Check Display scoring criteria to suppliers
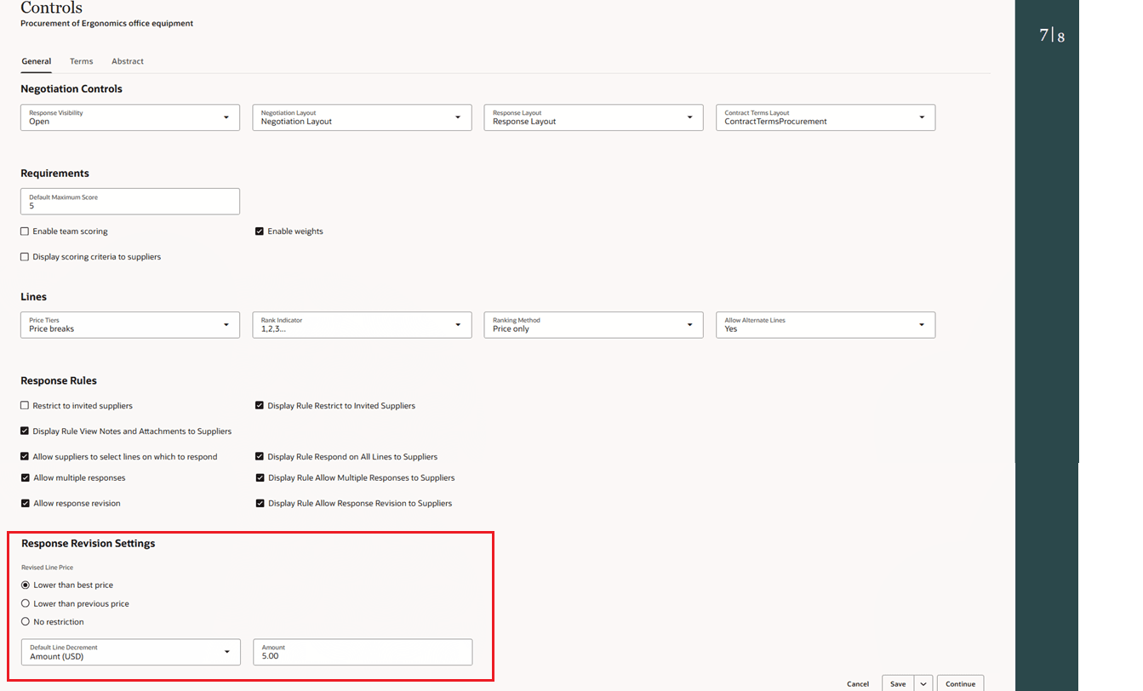This screenshot has height=691, width=1143. (x=24, y=256)
